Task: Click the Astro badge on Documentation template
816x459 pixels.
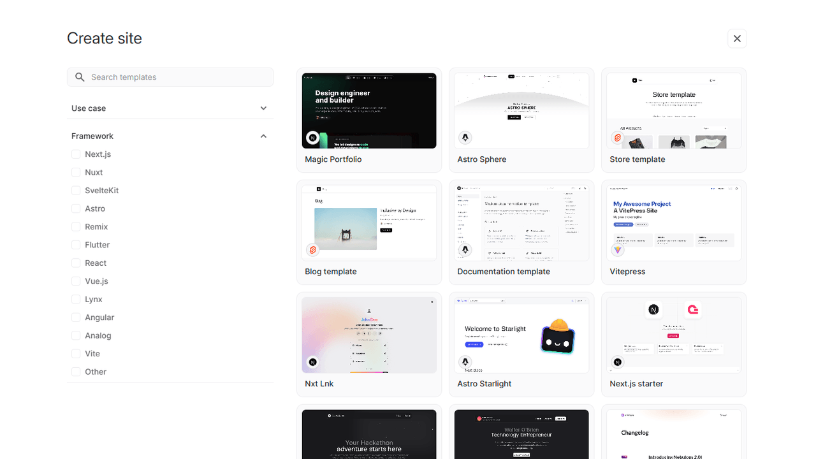Action: point(465,250)
